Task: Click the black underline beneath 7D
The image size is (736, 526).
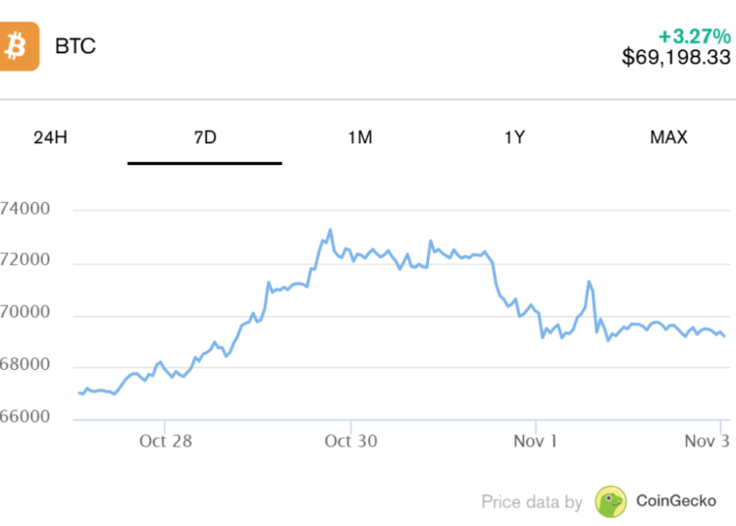Action: [204, 162]
